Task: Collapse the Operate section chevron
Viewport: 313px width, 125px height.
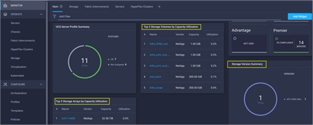Action: coord(41,14)
